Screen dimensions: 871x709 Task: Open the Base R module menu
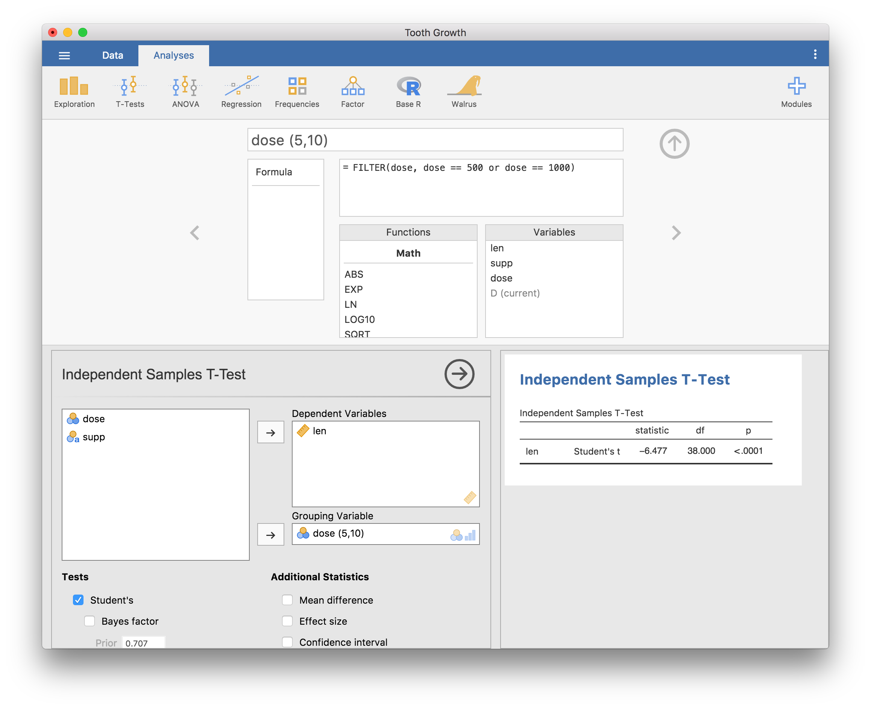point(408,92)
